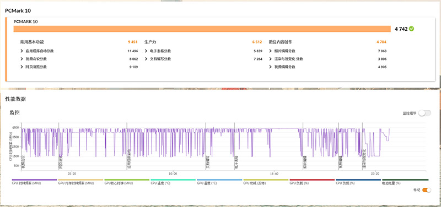Expand the 视频会议分数 row chevron

coord(21,59)
